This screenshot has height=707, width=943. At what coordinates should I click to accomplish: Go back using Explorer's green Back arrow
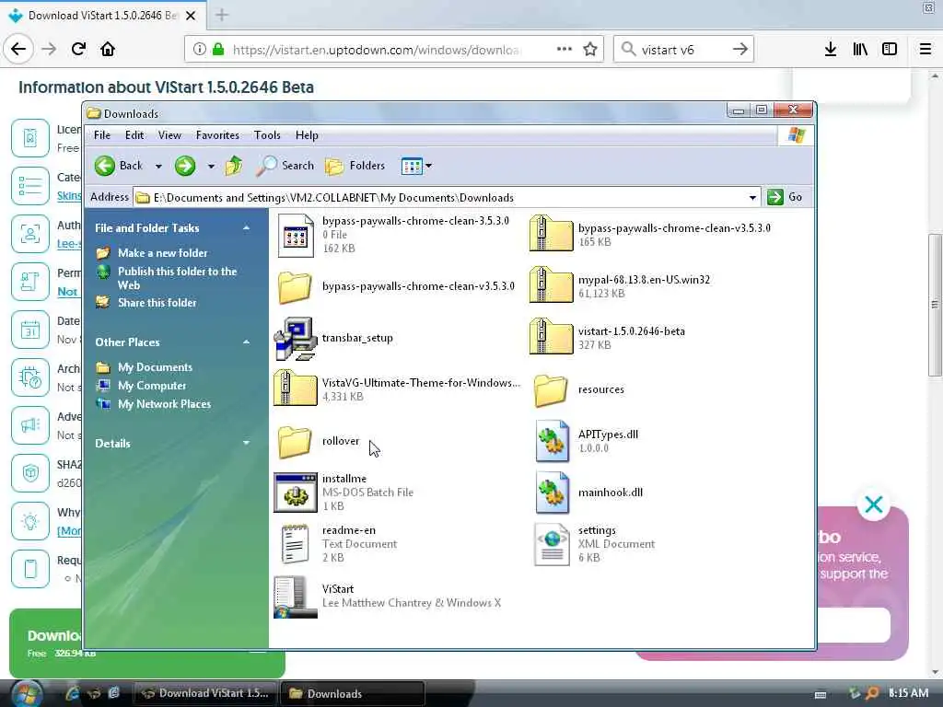(105, 166)
